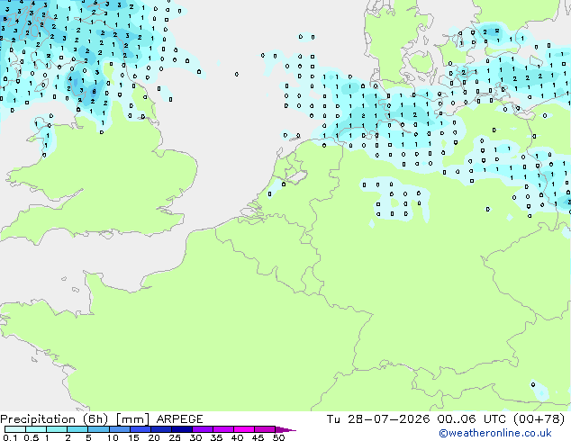Viewport: 571px width, 441px height.
Task: Click the '00..06 UTC' time range text
Action: click(x=472, y=419)
